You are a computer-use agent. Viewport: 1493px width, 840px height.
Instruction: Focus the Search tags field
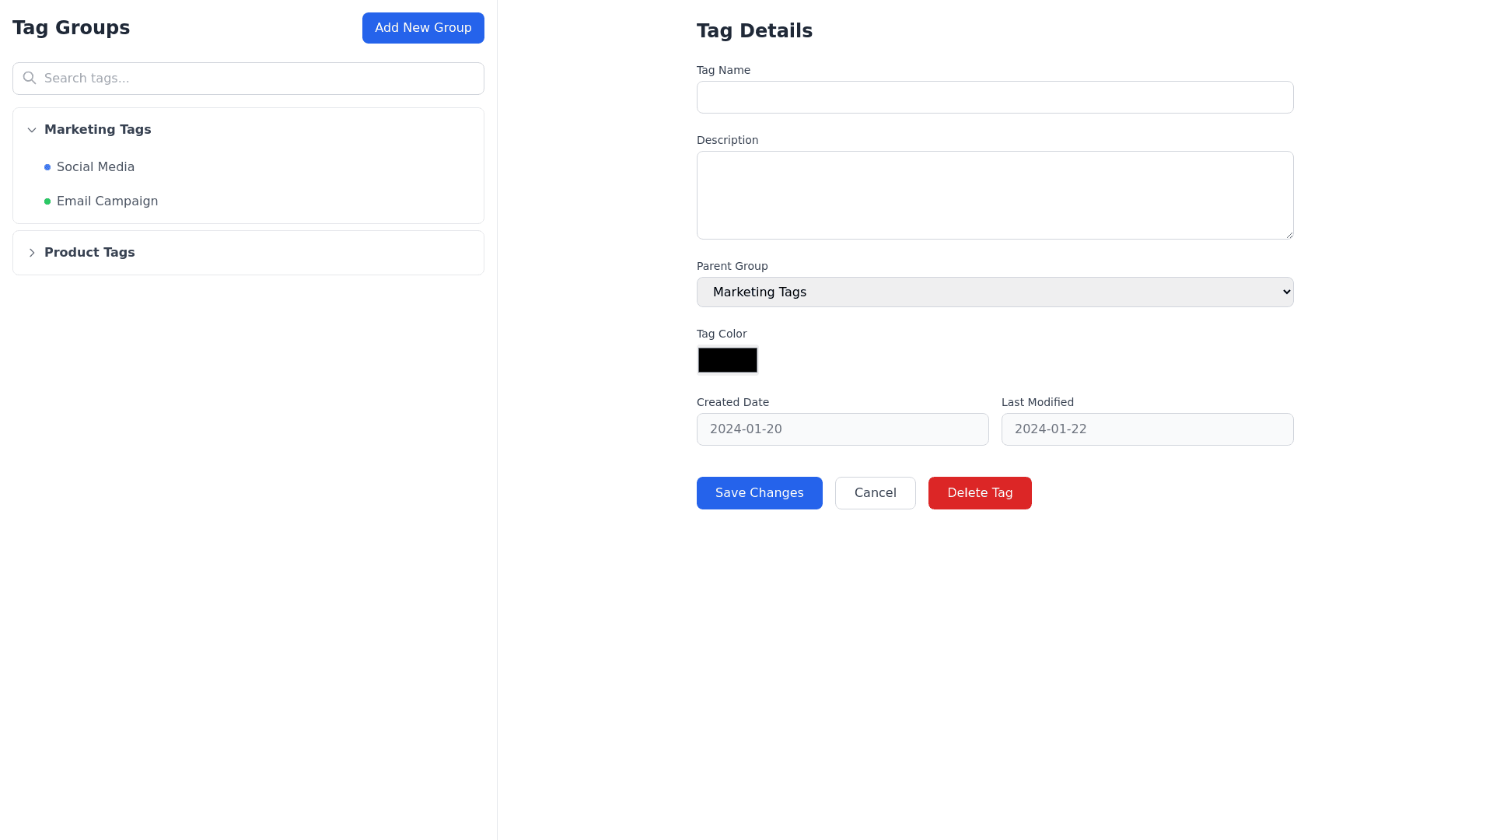coord(257,79)
